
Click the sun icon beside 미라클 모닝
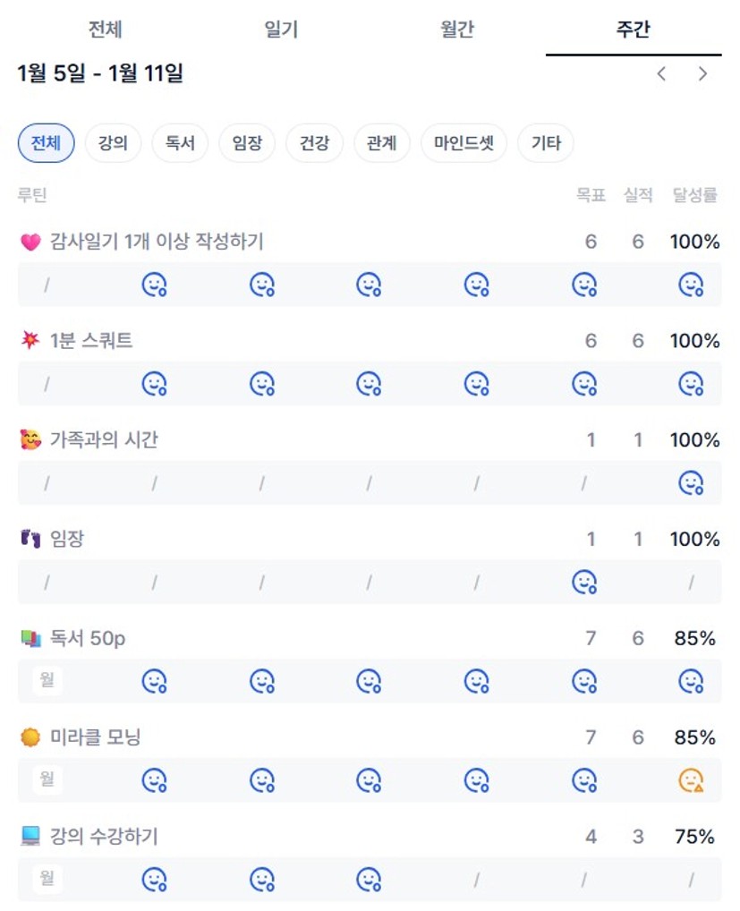coord(30,738)
